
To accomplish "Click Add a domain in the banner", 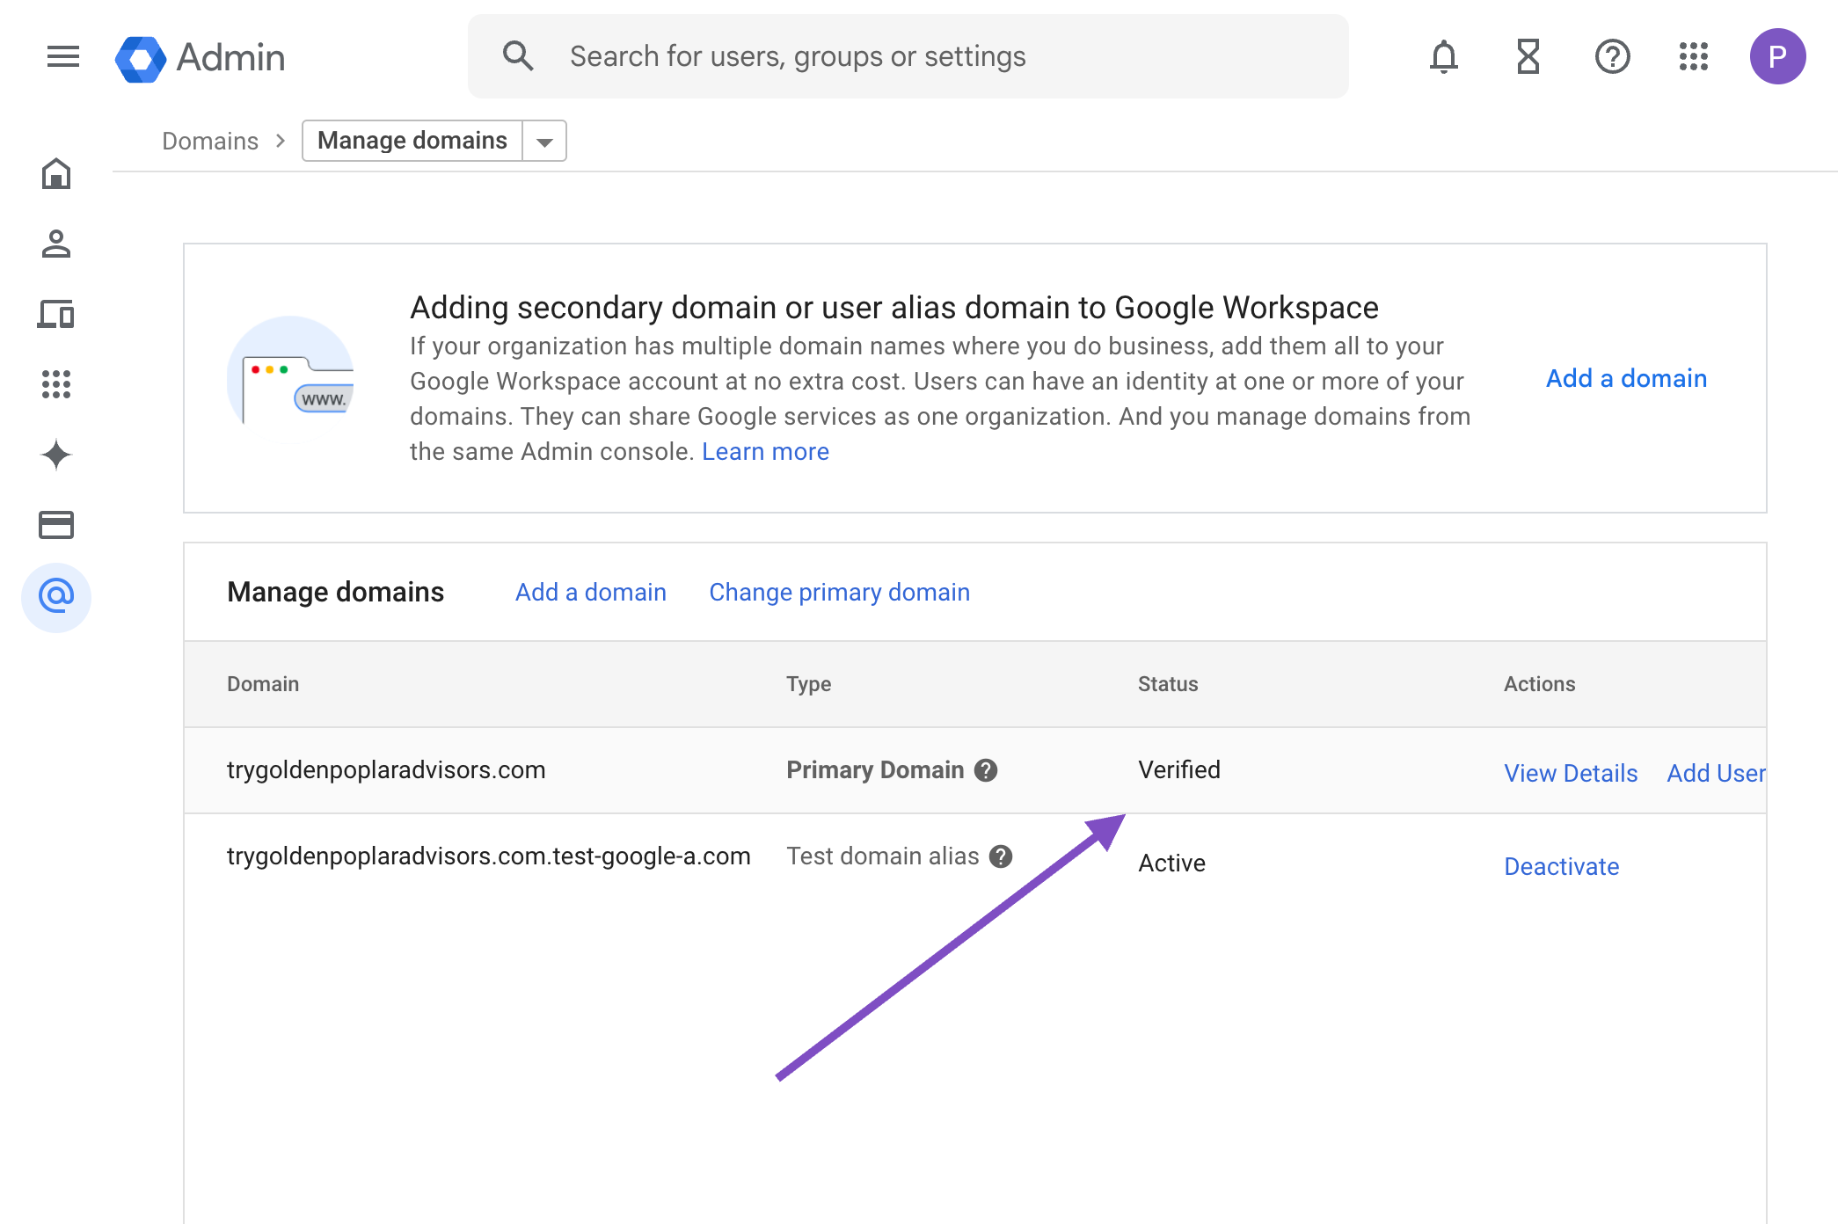I will point(1626,378).
